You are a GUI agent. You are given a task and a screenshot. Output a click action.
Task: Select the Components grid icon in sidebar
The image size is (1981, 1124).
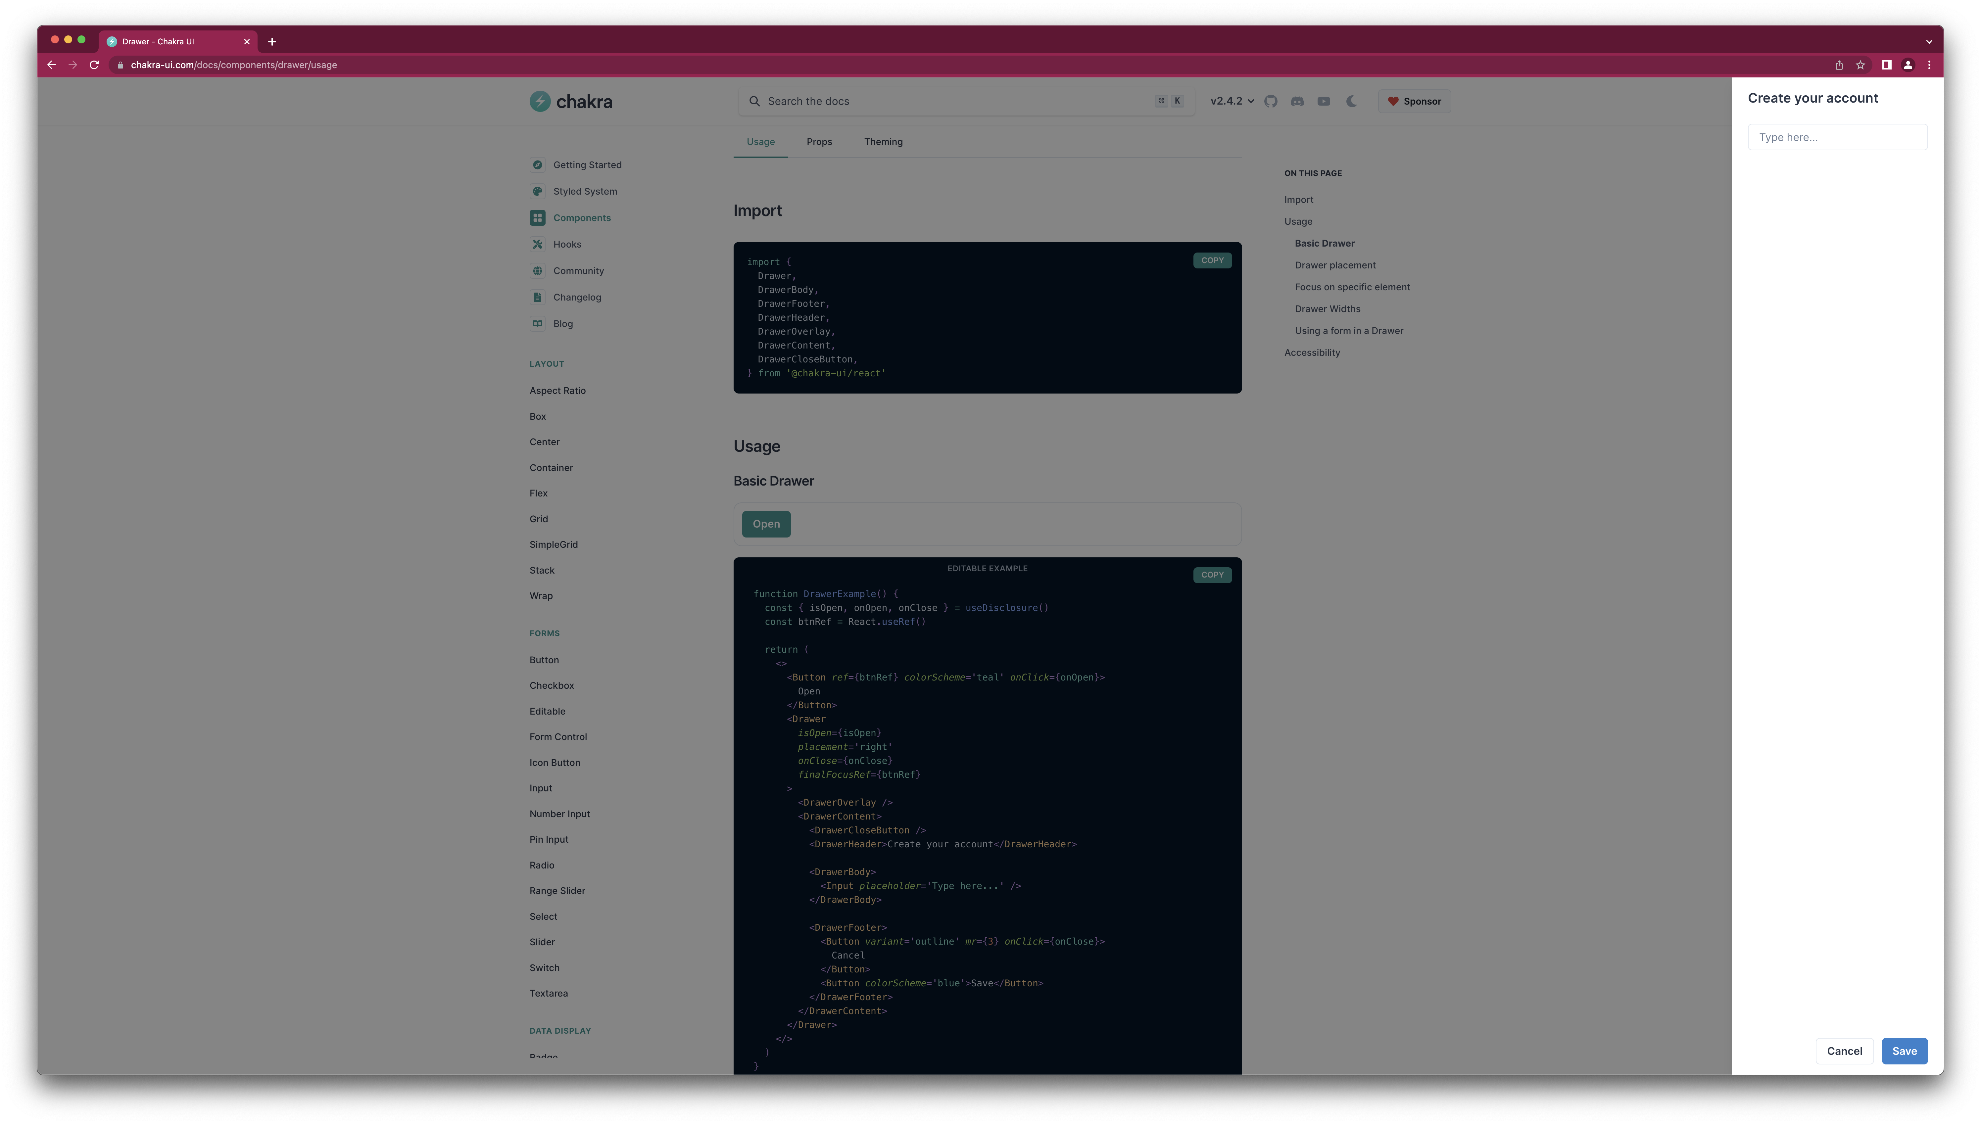click(x=538, y=218)
